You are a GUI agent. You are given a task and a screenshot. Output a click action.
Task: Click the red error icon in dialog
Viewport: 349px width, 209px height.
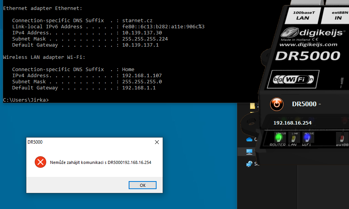click(40, 162)
